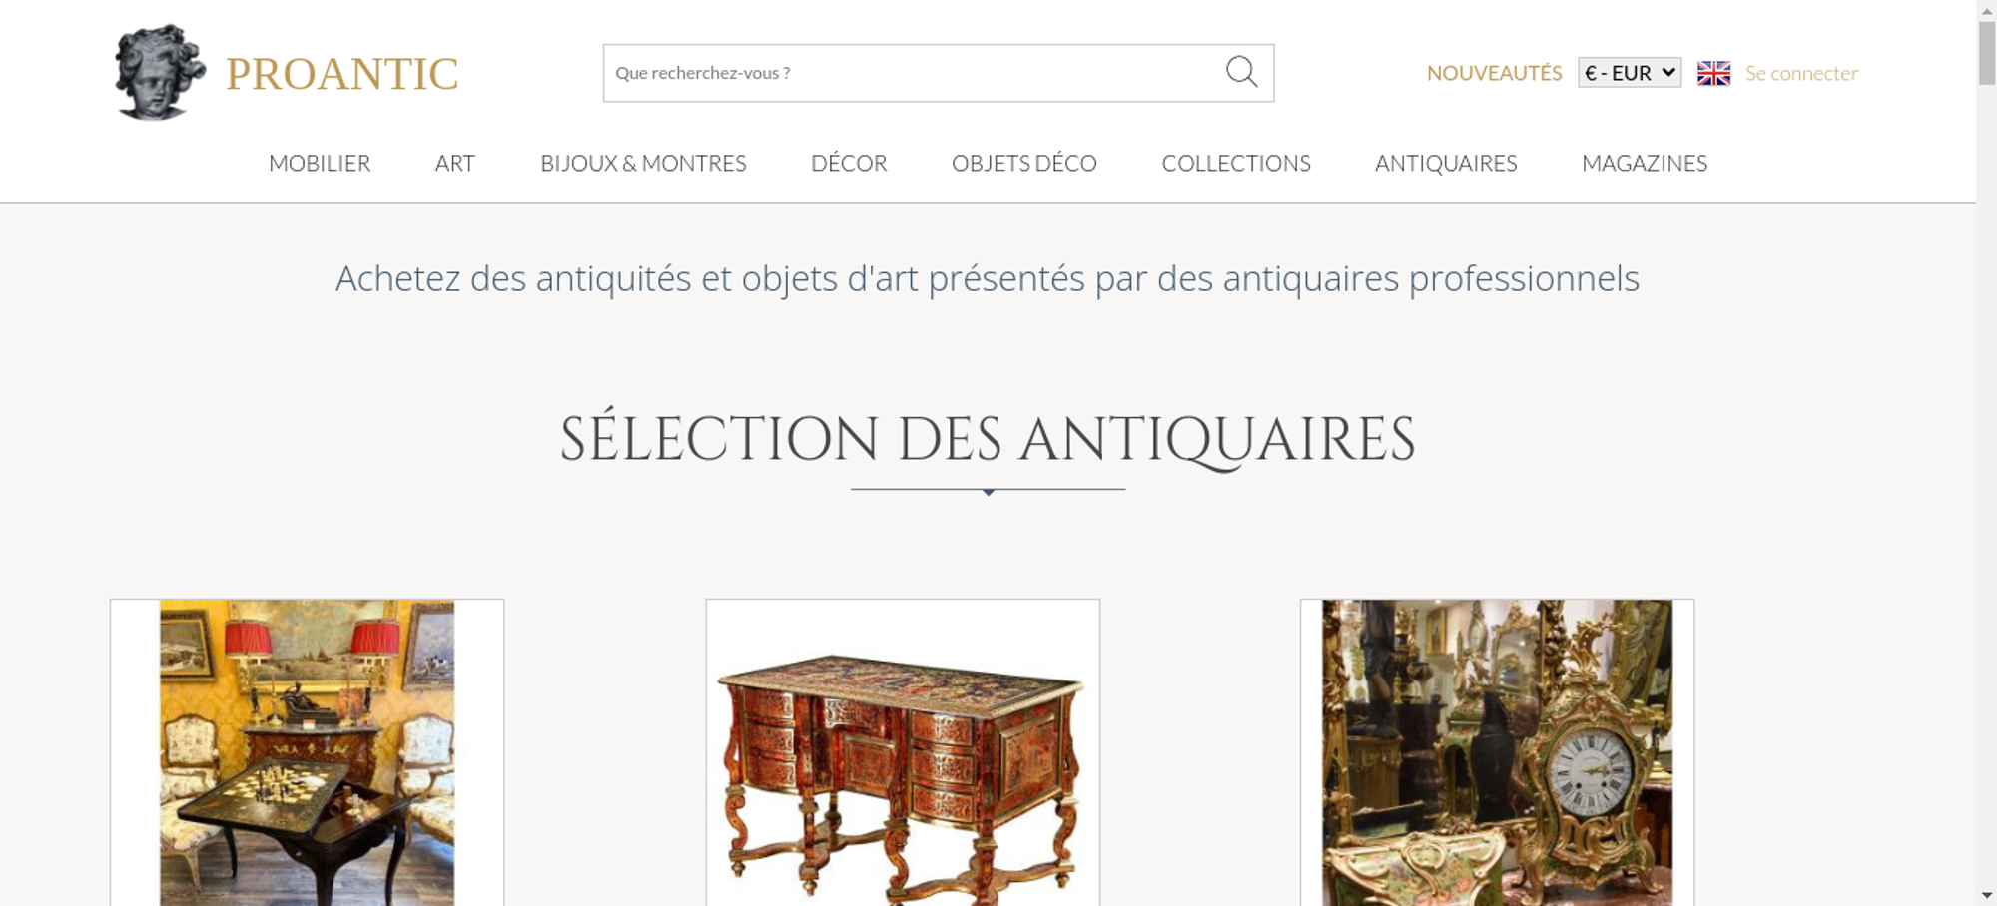1997x906 pixels.
Task: Switch language via the UK flag icon
Action: pyautogui.click(x=1713, y=73)
